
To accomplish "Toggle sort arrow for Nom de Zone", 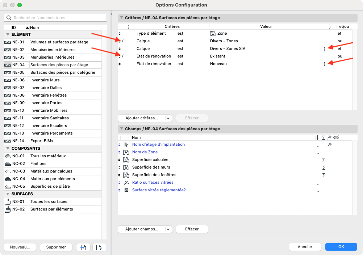I will [318, 152].
